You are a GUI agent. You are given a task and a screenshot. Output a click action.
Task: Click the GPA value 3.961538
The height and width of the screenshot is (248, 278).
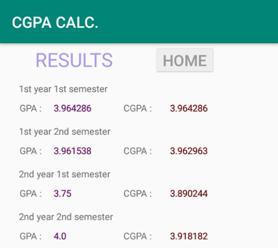coord(73,151)
